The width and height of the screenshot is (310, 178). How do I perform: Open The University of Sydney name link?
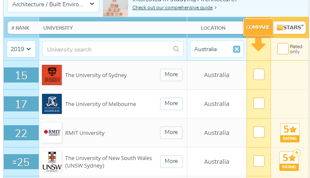click(x=96, y=75)
